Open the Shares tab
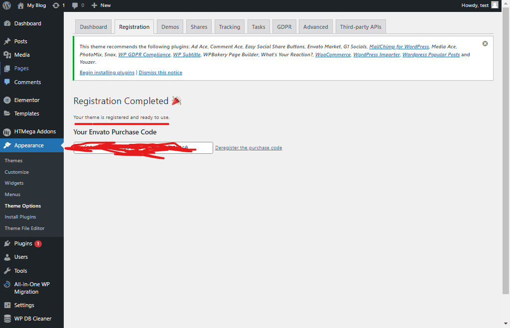The width and height of the screenshot is (510, 328). tap(199, 27)
